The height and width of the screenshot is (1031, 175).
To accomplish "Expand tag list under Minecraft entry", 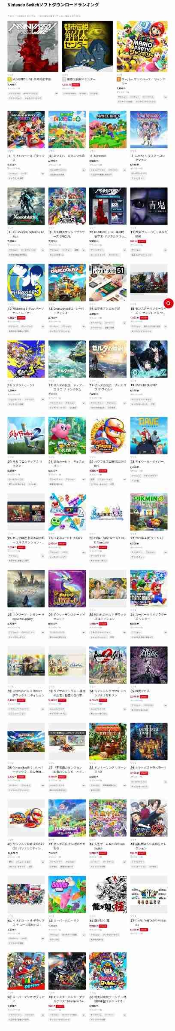I will click(125, 170).
